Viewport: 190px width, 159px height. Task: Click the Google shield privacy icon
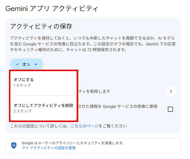[x=14, y=145]
